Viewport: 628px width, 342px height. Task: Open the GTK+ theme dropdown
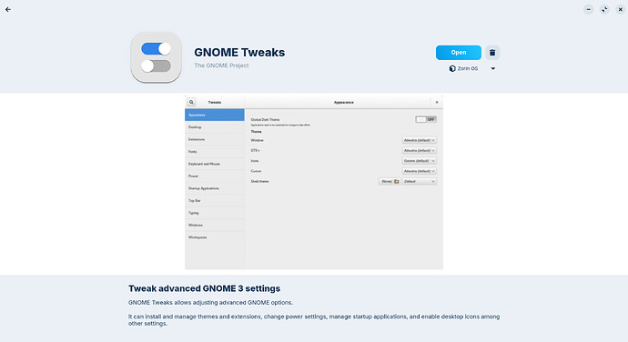(x=420, y=151)
